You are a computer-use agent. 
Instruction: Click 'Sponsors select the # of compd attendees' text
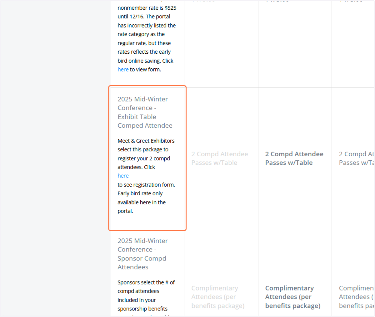coord(146,287)
